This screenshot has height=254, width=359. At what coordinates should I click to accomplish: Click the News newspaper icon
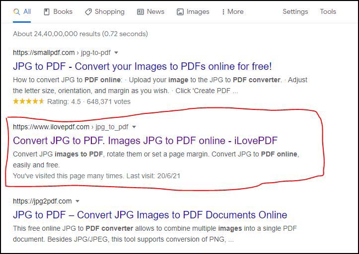141,12
